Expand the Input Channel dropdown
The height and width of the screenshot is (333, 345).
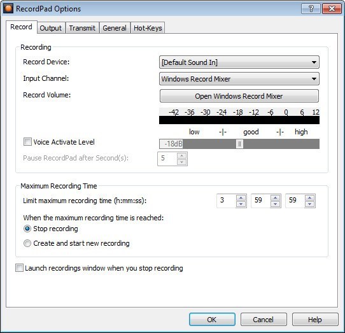[x=239, y=79]
